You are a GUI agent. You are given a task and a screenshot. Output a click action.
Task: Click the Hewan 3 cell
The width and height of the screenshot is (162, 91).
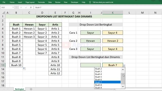tap(29, 37)
